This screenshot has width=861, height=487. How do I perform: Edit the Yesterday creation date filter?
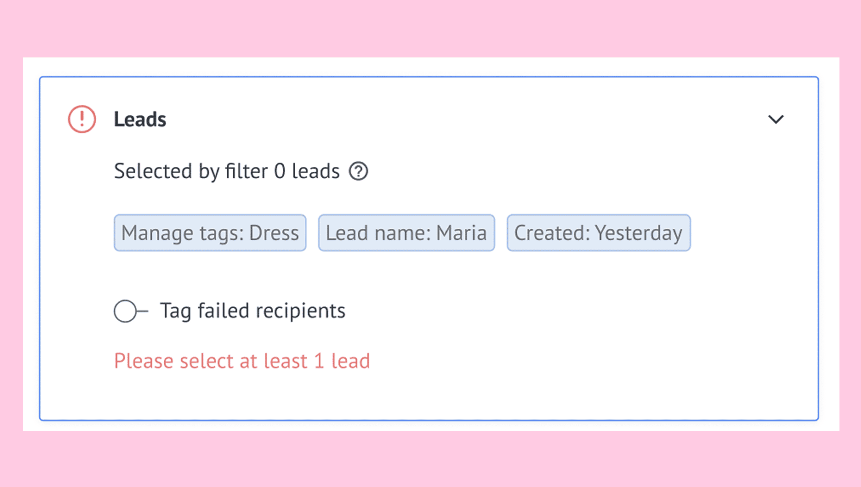pos(599,233)
